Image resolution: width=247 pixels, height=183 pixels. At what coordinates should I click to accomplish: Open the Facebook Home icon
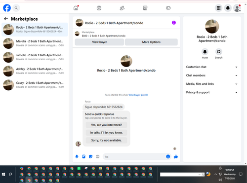(x=76, y=8)
